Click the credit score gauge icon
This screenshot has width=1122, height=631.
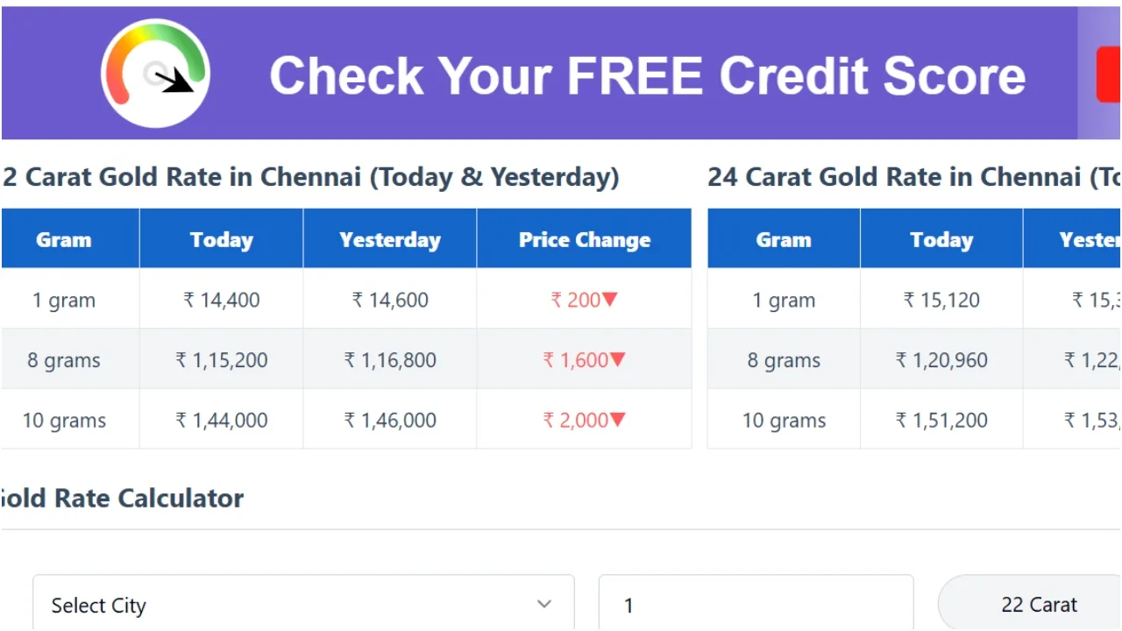pyautogui.click(x=155, y=74)
